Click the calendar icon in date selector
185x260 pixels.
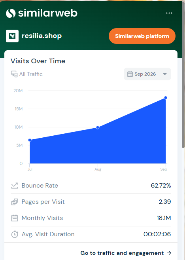pos(130,74)
